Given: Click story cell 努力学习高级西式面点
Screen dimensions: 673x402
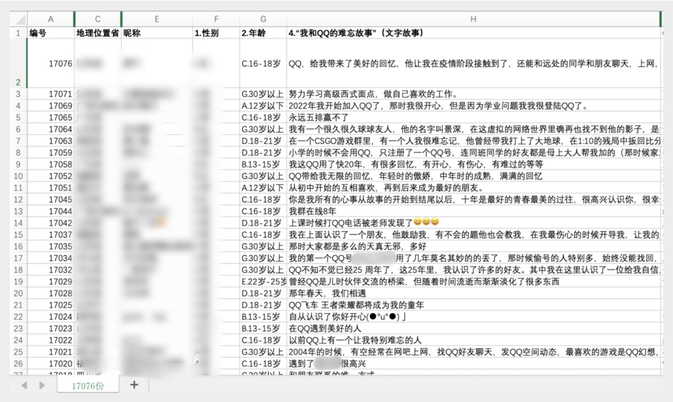Looking at the screenshot, I should tap(473, 94).
